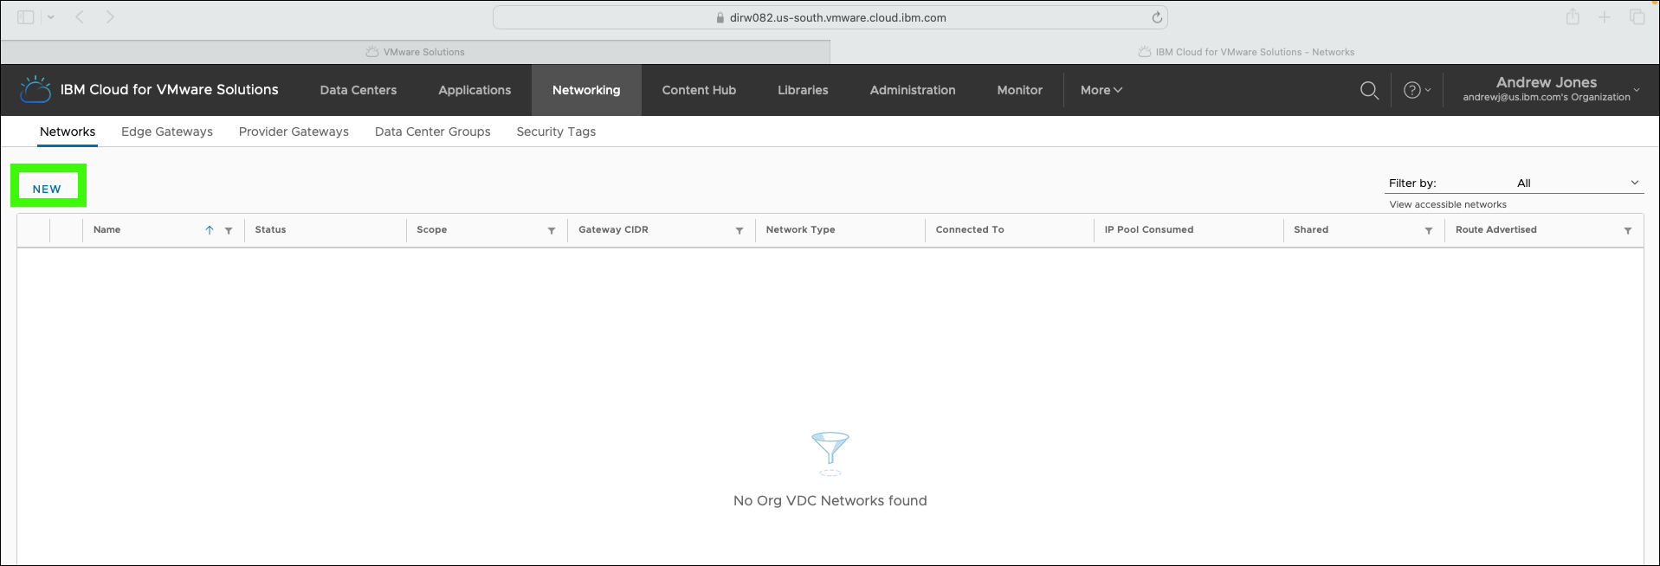Image resolution: width=1660 pixels, height=566 pixels.
Task: Open the sidebar options chevron in Safari
Action: (x=51, y=17)
